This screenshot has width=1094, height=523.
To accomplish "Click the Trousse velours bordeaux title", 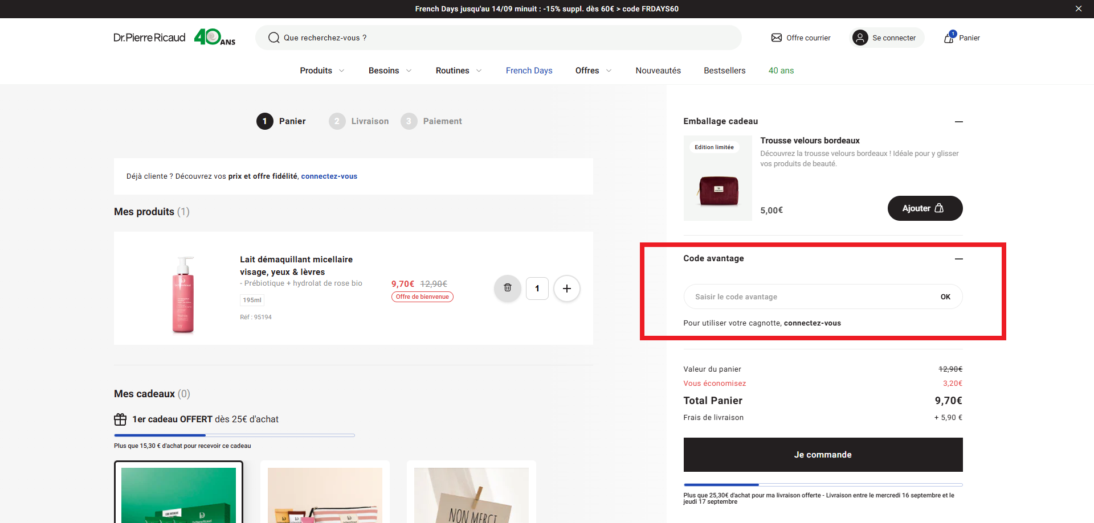I will point(810,141).
